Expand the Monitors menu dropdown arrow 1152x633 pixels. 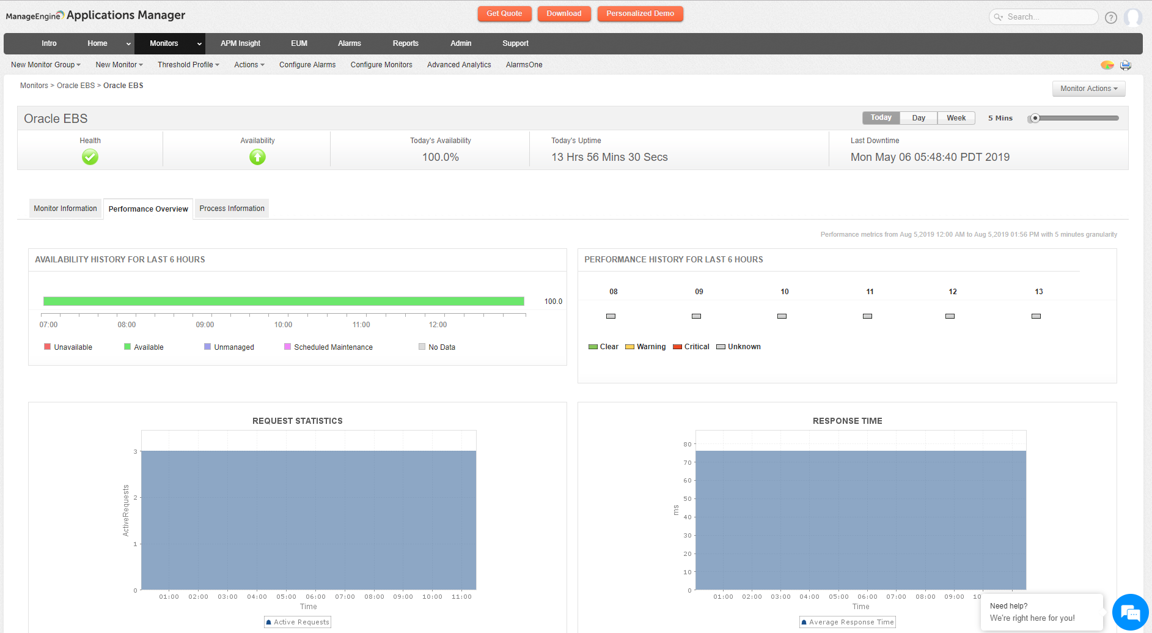(x=199, y=44)
